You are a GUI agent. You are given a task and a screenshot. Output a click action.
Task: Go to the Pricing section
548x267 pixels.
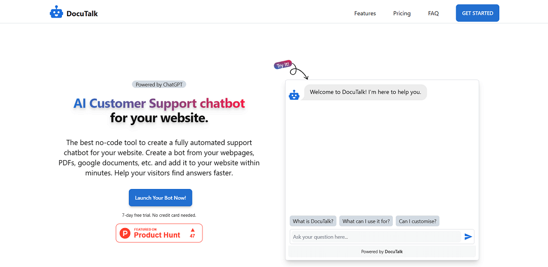(x=402, y=13)
